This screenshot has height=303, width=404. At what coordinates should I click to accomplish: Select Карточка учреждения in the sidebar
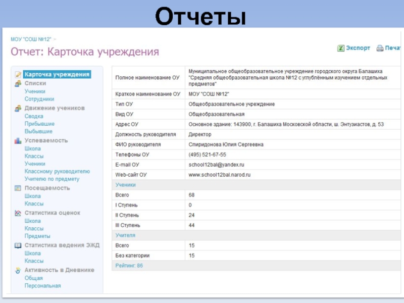[x=57, y=74]
